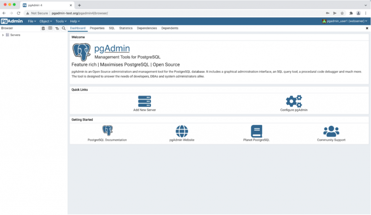Switch to the SQL tab

tap(112, 28)
